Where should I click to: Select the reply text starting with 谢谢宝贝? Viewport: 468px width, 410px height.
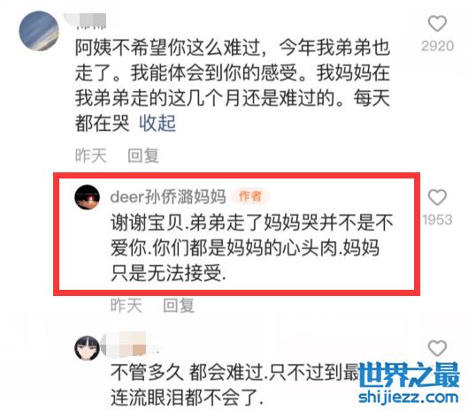[252, 247]
